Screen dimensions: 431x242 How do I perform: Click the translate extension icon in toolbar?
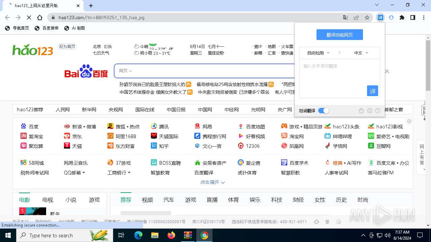(380, 17)
